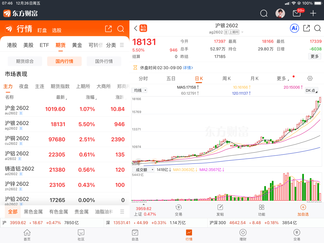This screenshot has width=324, height=243.
Task: Switch chart to 五日 view
Action: 171,78
